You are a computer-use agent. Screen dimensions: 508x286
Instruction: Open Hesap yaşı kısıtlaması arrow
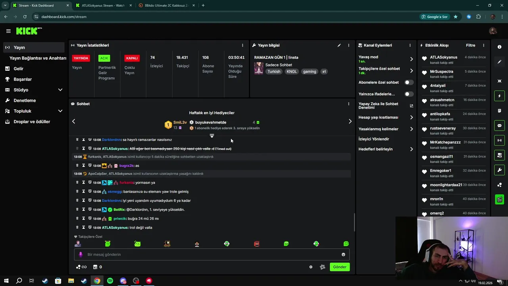tap(411, 118)
